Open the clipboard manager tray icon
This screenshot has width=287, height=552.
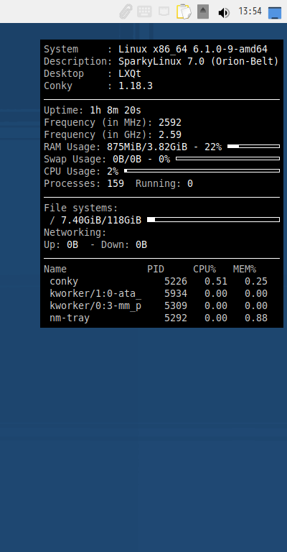click(x=184, y=11)
